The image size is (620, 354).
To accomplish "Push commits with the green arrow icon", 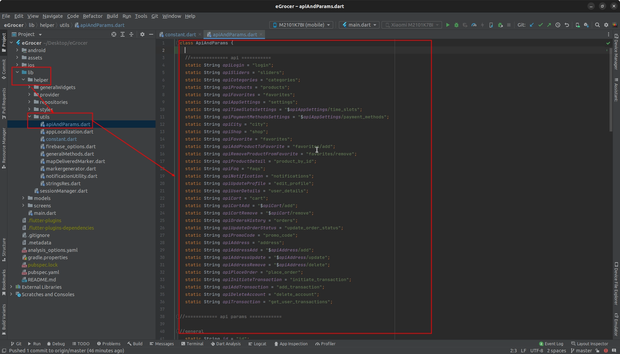I will [549, 25].
